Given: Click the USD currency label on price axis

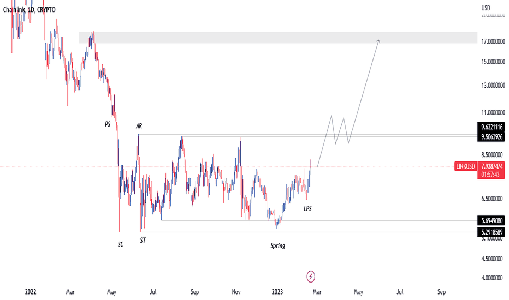Looking at the screenshot, I should tap(486, 8).
